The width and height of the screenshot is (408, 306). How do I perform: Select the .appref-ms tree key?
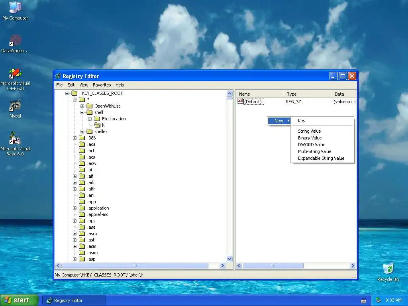98,214
